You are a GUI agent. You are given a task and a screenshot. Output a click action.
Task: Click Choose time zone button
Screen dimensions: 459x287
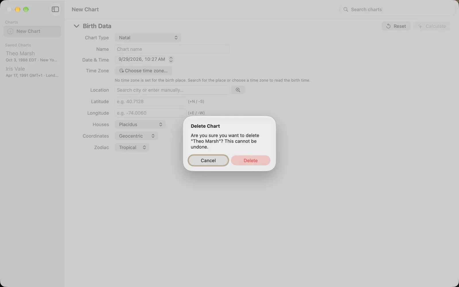pyautogui.click(x=143, y=71)
